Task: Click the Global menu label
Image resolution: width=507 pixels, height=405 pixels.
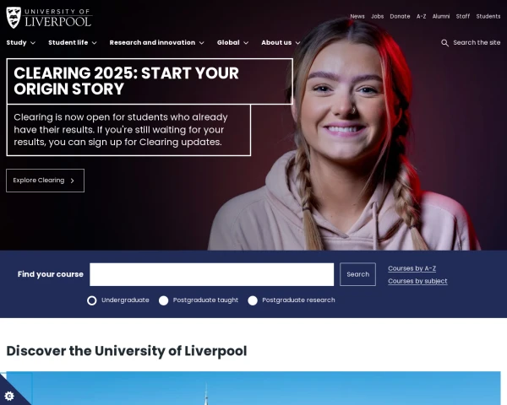Action: pyautogui.click(x=228, y=43)
